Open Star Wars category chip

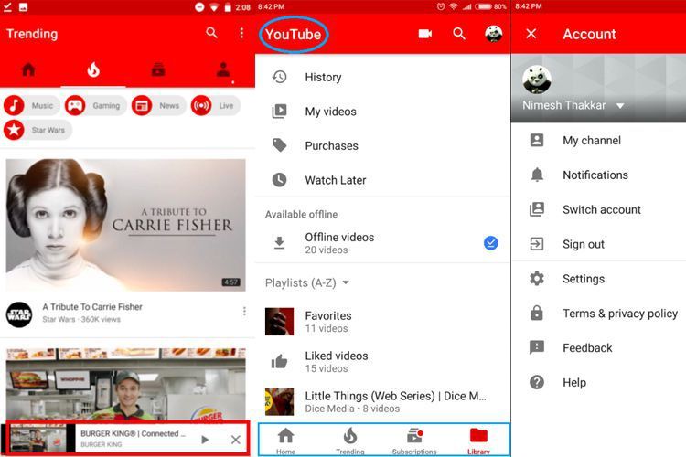38,131
